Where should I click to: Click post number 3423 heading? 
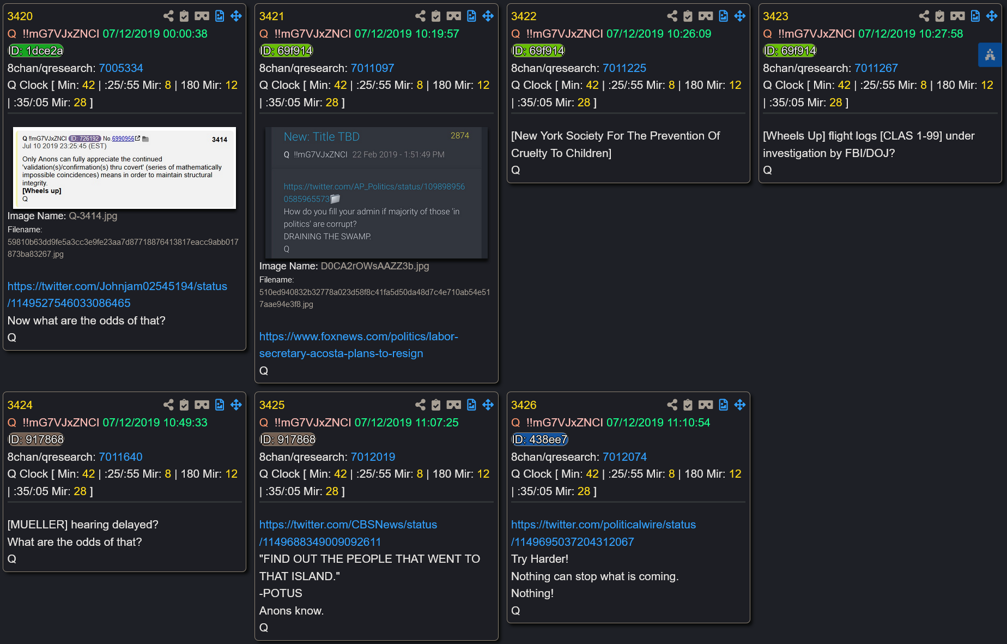tap(775, 16)
